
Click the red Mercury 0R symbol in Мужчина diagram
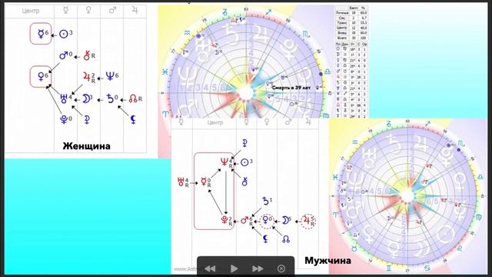coord(205,182)
